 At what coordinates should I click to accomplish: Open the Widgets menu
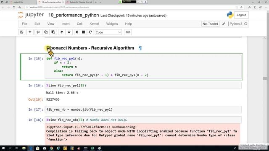[112, 24]
